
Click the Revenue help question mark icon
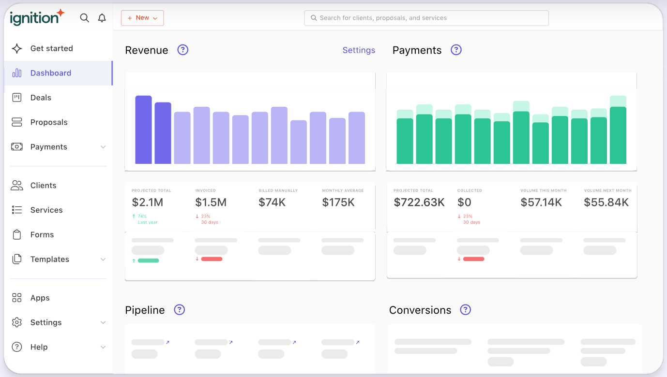click(182, 50)
